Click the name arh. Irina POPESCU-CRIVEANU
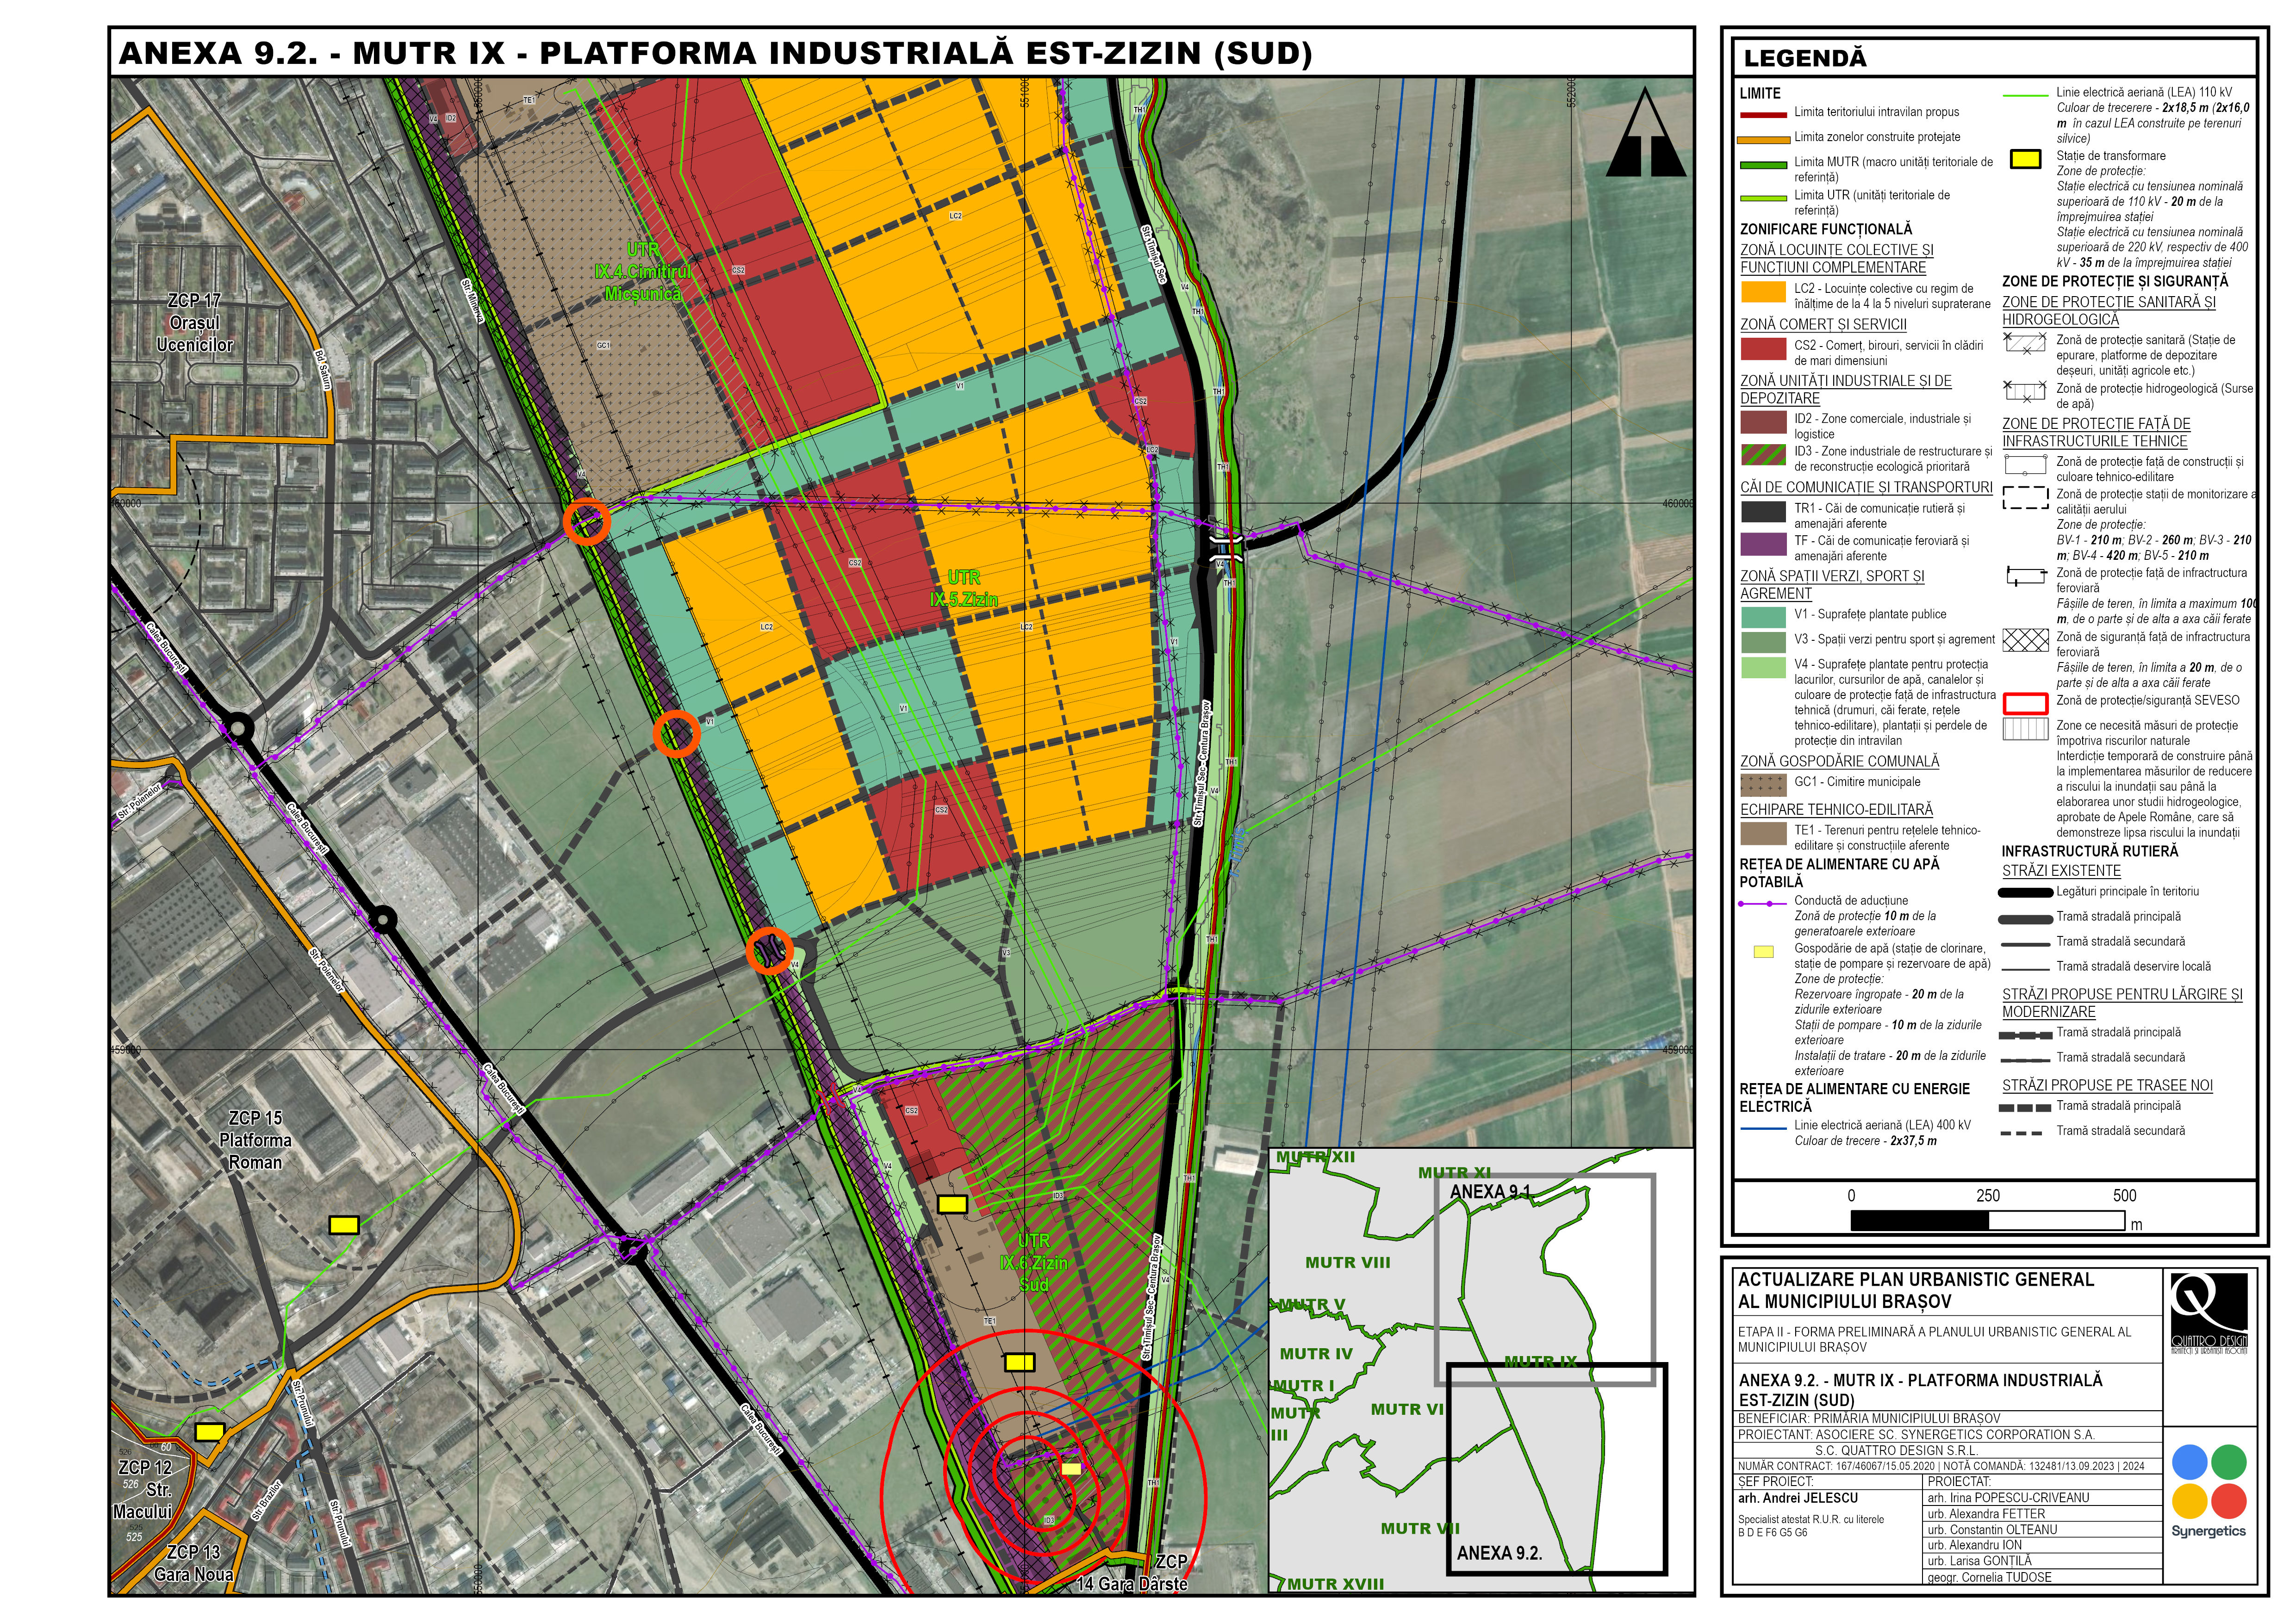 point(2009,1498)
